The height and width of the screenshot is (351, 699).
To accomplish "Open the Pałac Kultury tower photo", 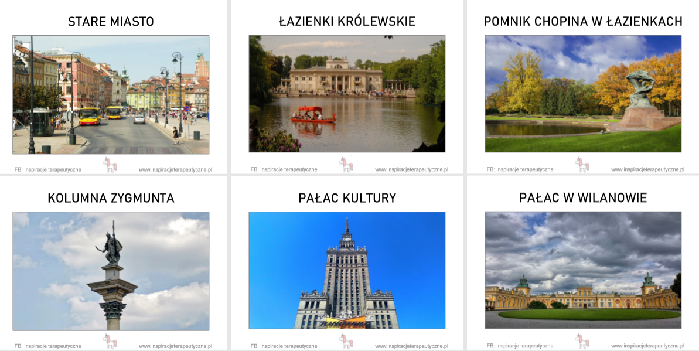I will [347, 270].
